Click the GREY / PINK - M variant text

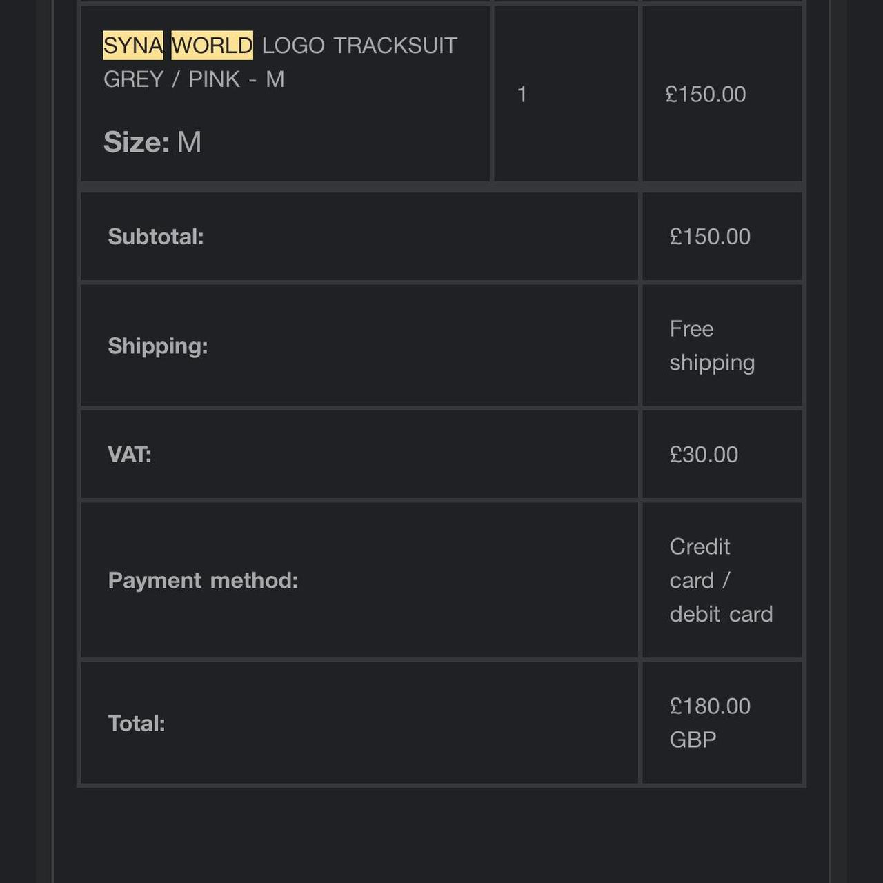(194, 79)
